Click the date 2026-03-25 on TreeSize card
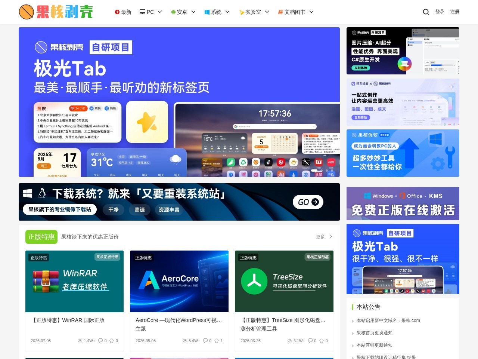478x359 pixels. coord(251,341)
